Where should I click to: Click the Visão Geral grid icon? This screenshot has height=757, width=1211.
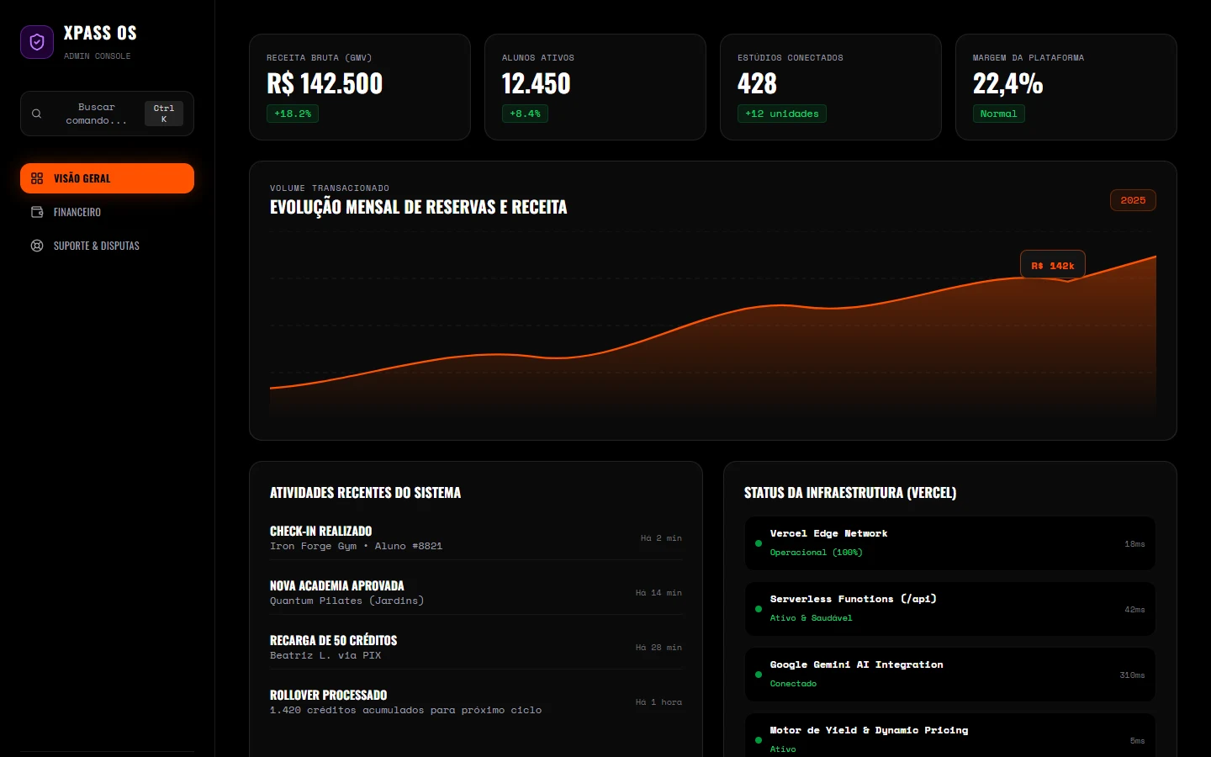click(37, 178)
